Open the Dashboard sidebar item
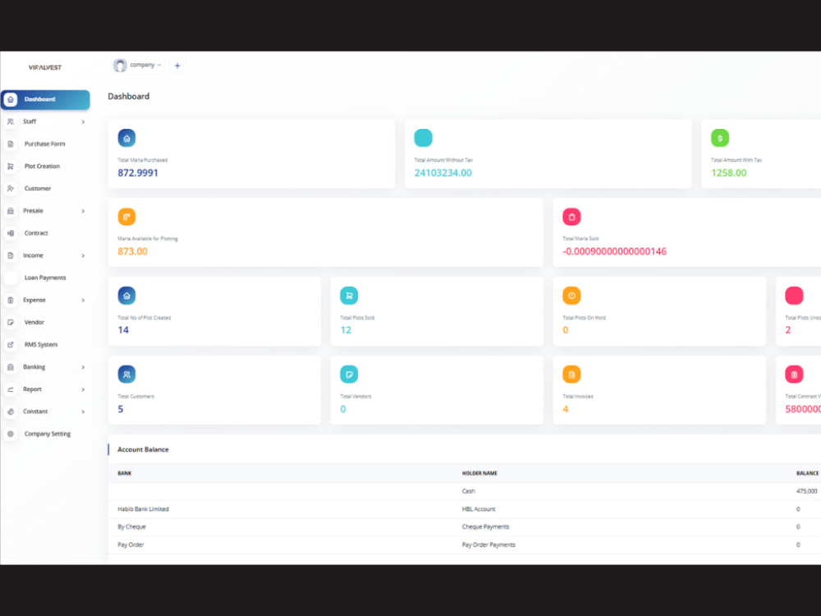Screen dimensions: 821x616 pos(45,99)
